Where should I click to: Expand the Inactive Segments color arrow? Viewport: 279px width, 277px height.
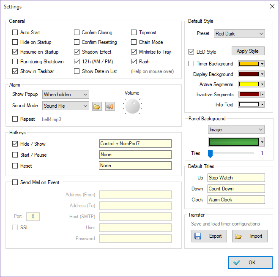coord(263,94)
